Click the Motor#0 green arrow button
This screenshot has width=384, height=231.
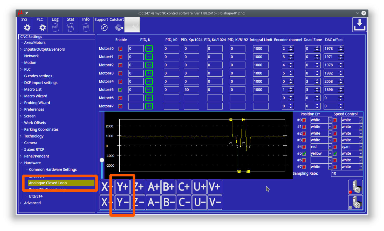149,49
